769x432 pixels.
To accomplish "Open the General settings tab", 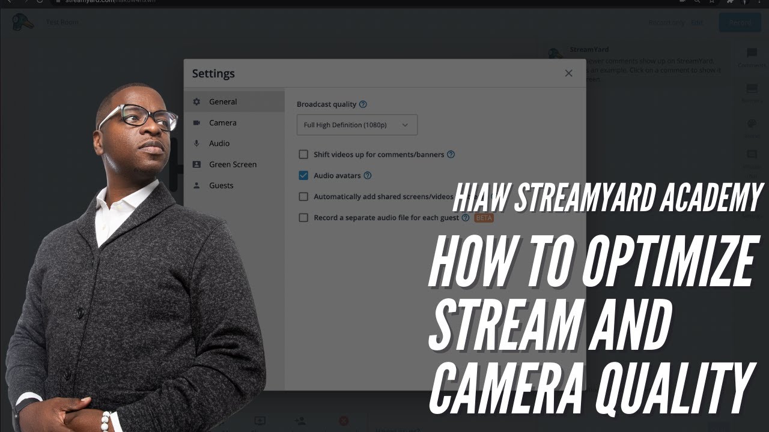I will pyautogui.click(x=234, y=101).
